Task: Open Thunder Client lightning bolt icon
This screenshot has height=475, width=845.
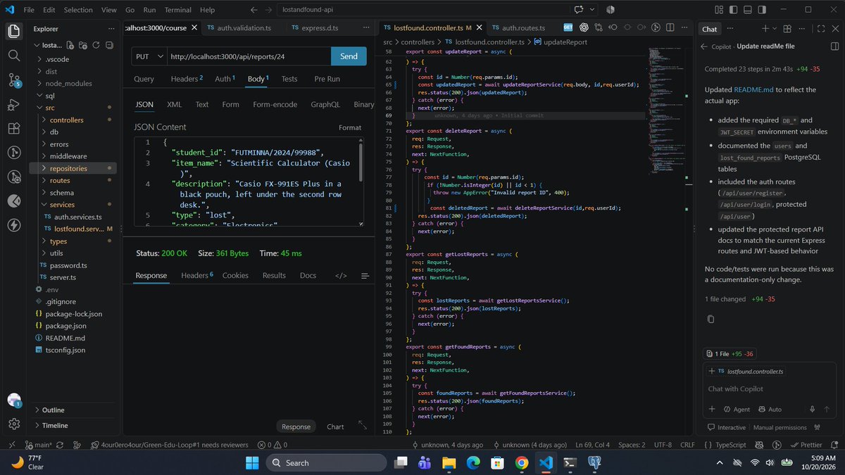Action: point(14,226)
